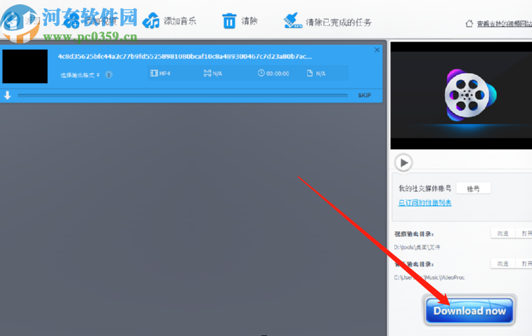Click SKIP on the download task
Image resolution: width=532 pixels, height=336 pixels.
coord(365,96)
